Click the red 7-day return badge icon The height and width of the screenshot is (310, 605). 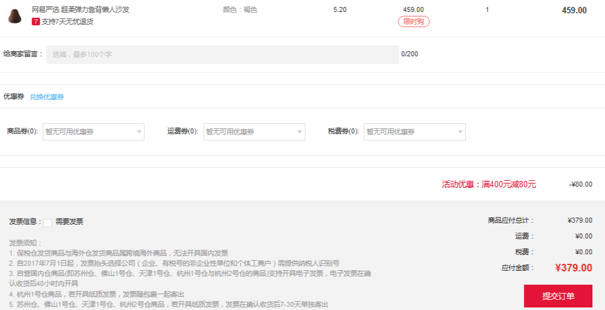pyautogui.click(x=35, y=22)
